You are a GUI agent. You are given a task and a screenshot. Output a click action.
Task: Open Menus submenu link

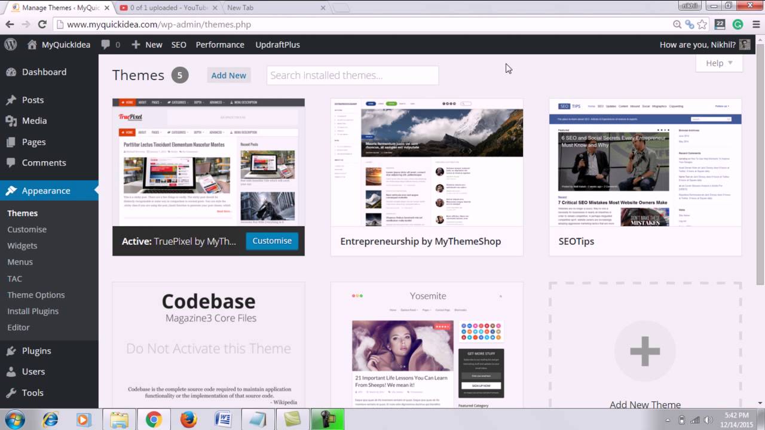point(20,262)
